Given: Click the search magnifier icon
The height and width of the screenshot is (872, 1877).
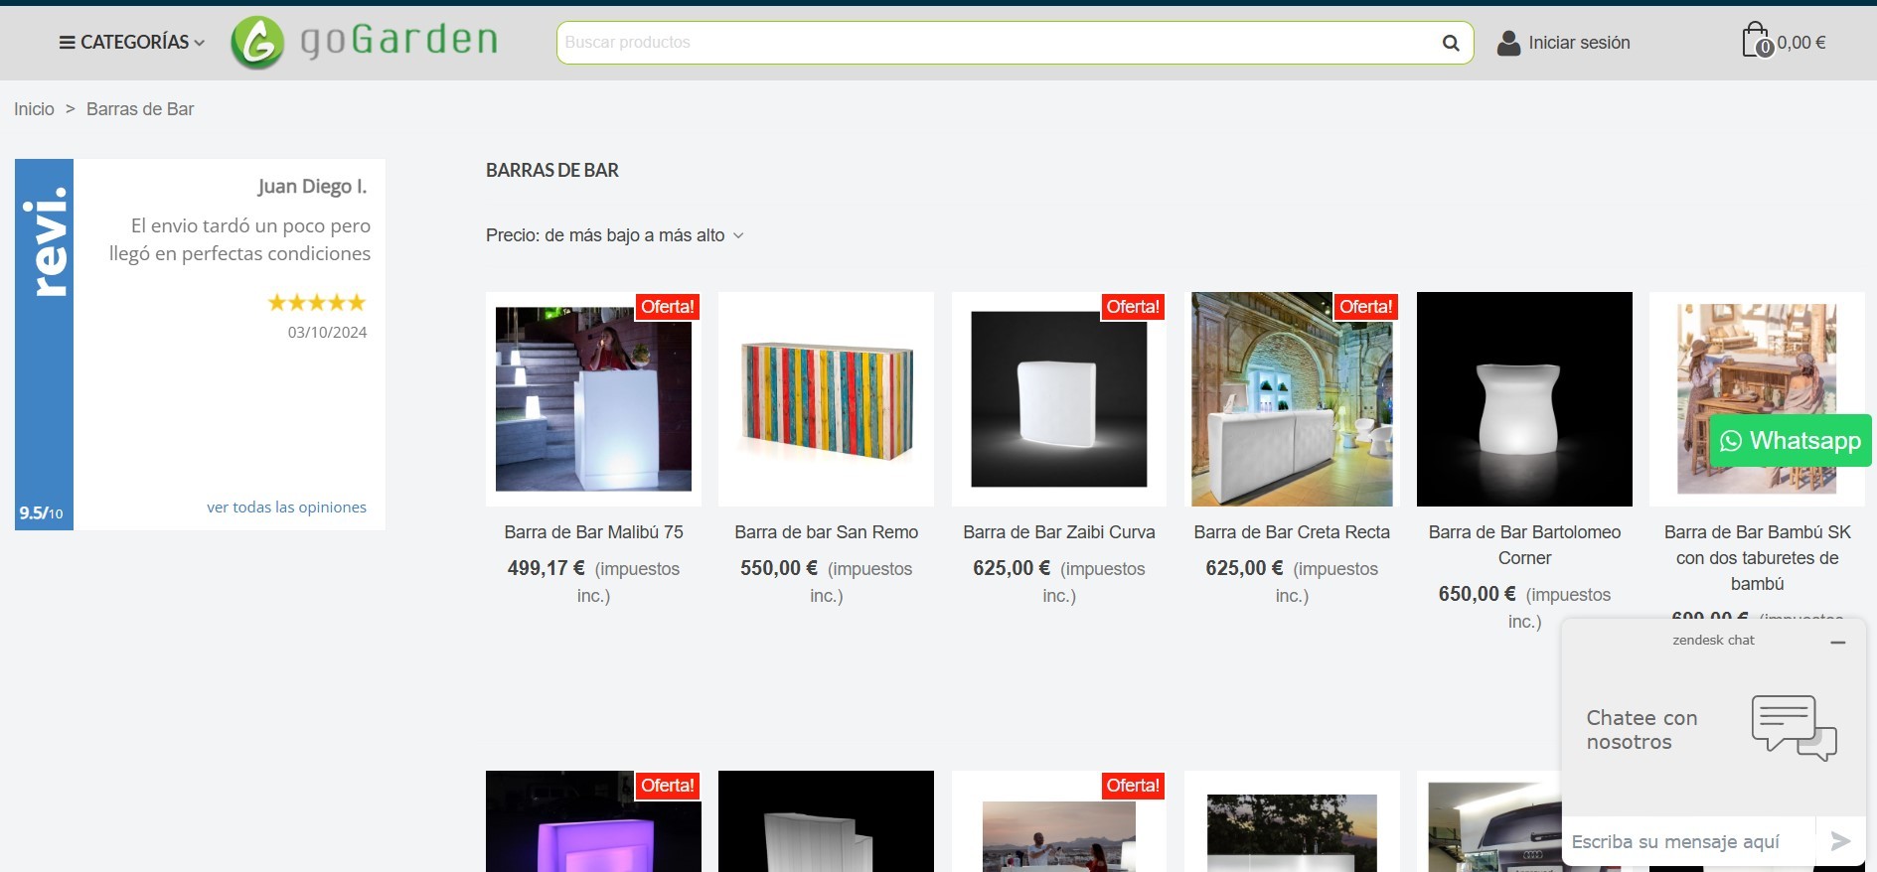Looking at the screenshot, I should pos(1451,43).
